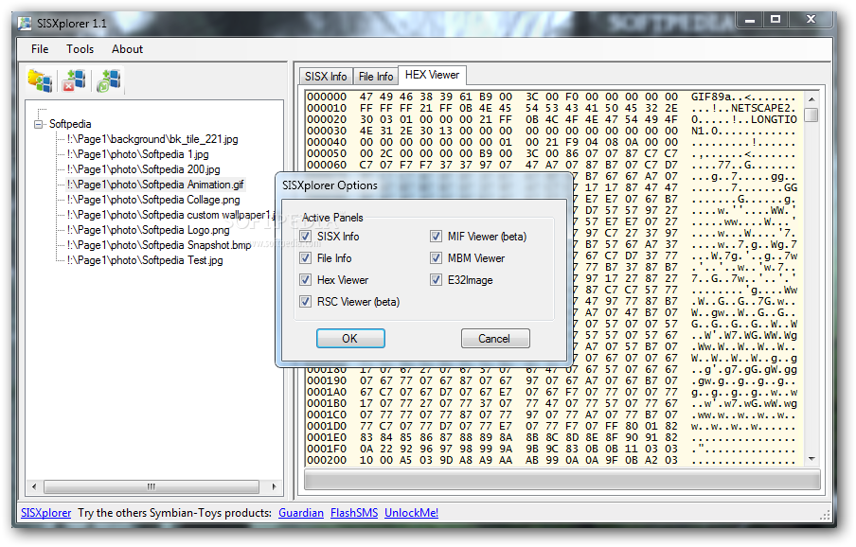
Task: Select Softpedia Test.jpg in the tree
Action: click(145, 260)
